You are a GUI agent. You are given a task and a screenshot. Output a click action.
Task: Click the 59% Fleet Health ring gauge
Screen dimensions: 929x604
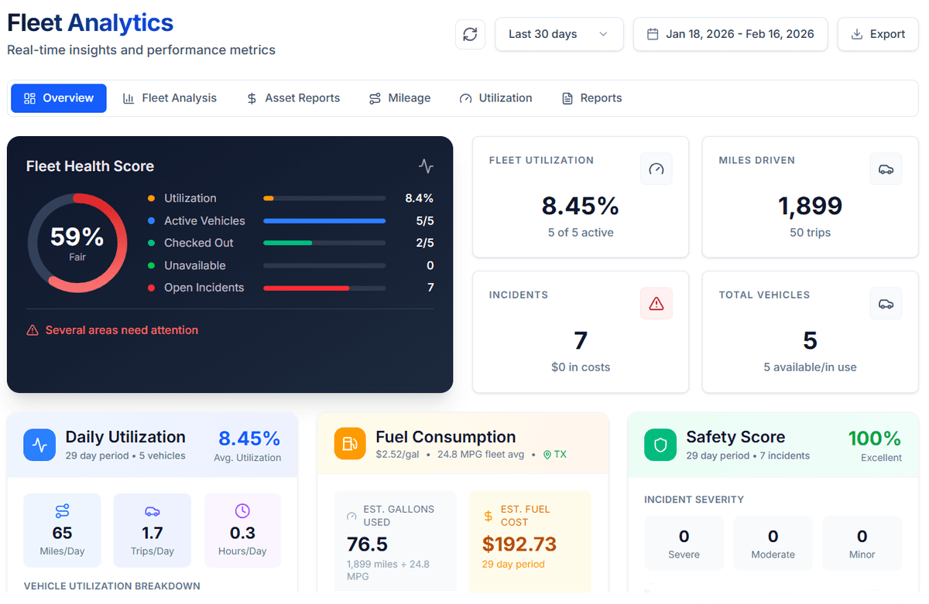click(x=78, y=242)
